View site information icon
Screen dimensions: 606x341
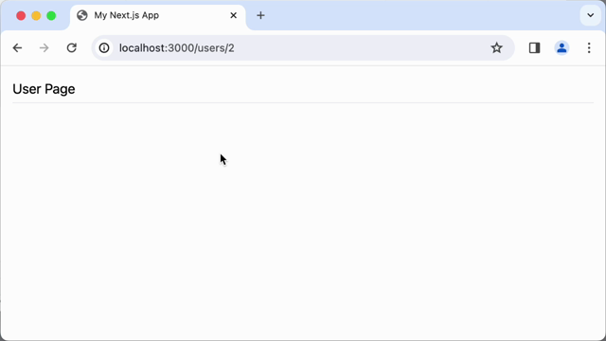[104, 48]
